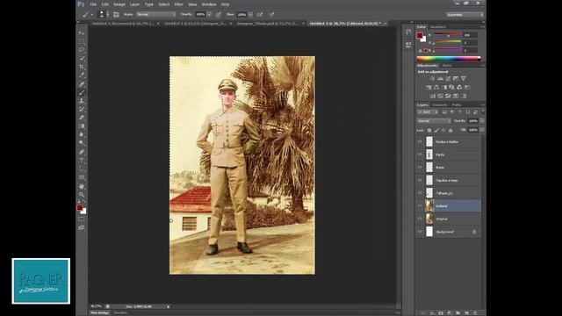
Task: Open the layer Fill dropdown arrow
Action: pyautogui.click(x=482, y=130)
